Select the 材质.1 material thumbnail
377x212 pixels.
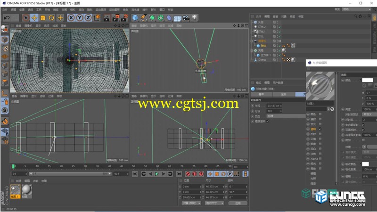tap(16, 191)
